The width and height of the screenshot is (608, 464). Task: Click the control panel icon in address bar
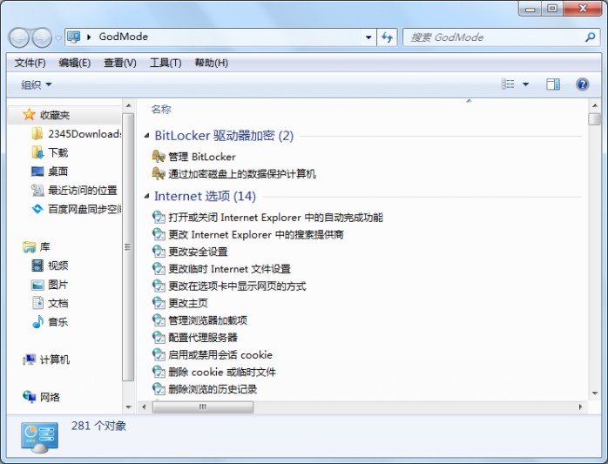coord(74,37)
